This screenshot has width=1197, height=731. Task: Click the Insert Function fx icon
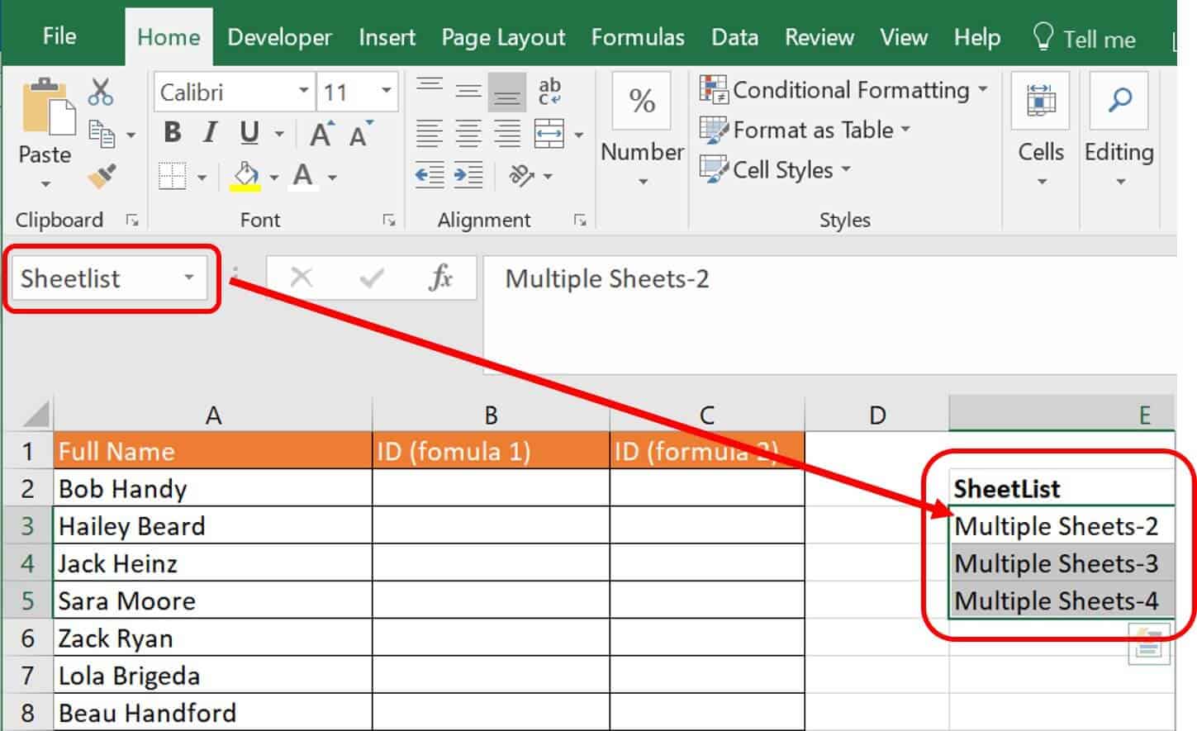(x=440, y=278)
